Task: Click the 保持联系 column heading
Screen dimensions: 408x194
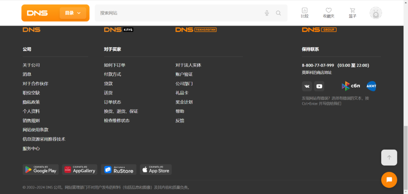Action: [311, 49]
